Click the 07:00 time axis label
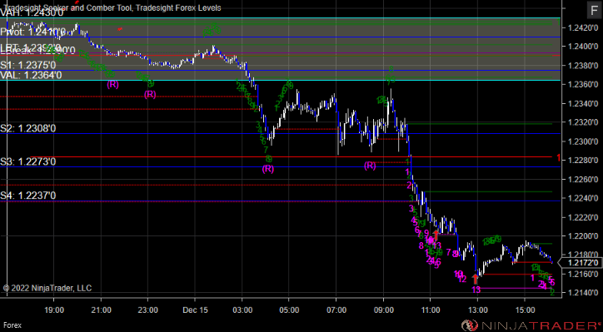This screenshot has width=603, height=332. coord(336,310)
